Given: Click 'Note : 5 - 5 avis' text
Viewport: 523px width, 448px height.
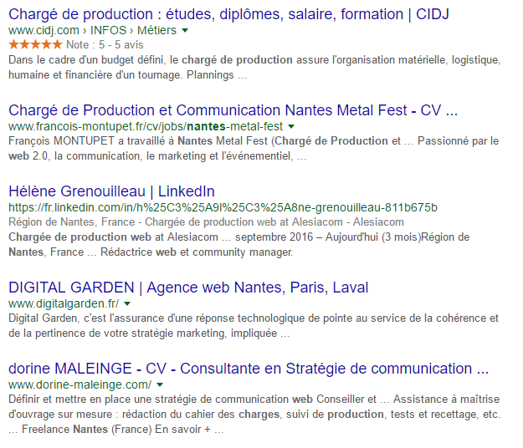Looking at the screenshot, I should pos(105,44).
